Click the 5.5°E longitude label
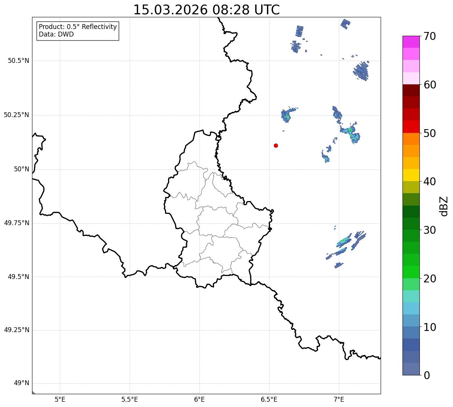453x407 pixels. tap(130, 399)
